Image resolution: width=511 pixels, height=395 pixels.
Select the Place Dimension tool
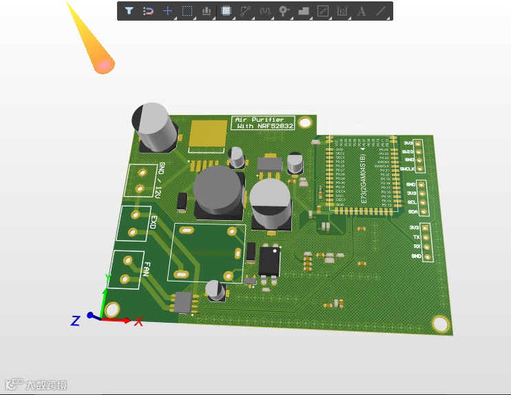[342, 11]
